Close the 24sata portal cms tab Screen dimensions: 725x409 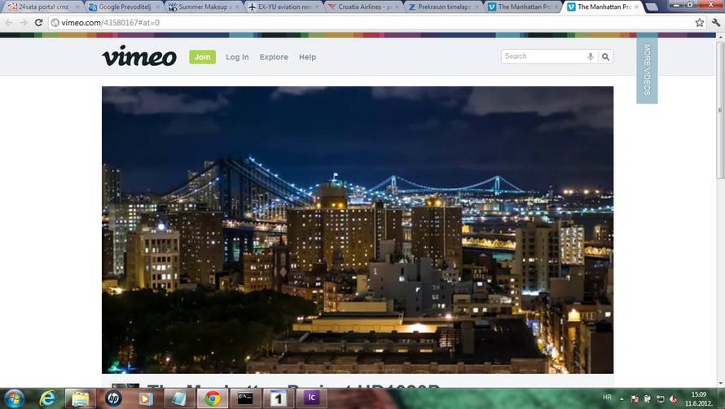tap(77, 7)
